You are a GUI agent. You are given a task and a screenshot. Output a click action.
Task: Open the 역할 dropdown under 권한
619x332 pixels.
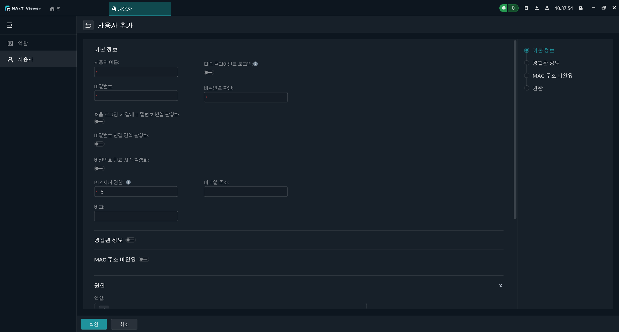click(x=230, y=306)
